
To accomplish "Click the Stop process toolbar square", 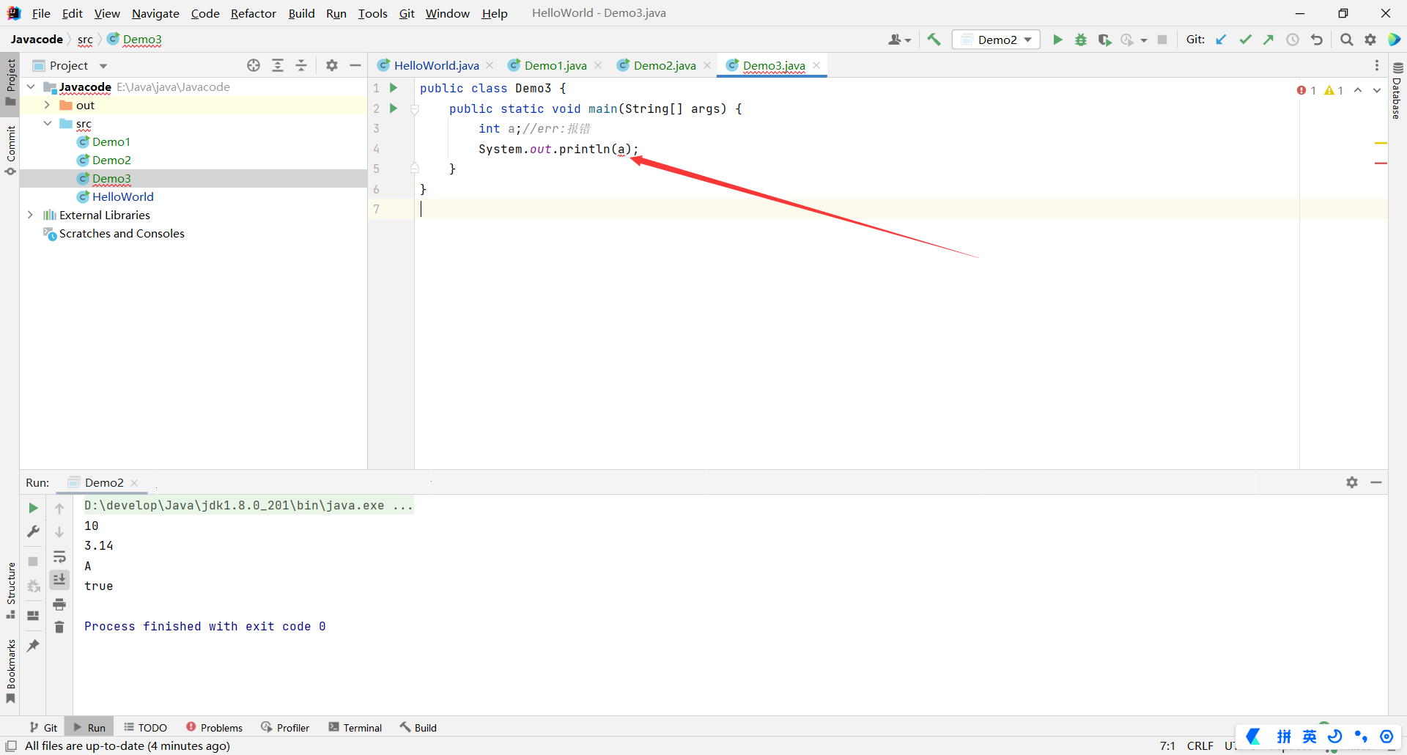I will pos(1162,40).
